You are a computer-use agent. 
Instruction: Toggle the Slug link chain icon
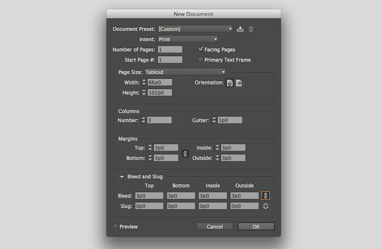[266, 206]
